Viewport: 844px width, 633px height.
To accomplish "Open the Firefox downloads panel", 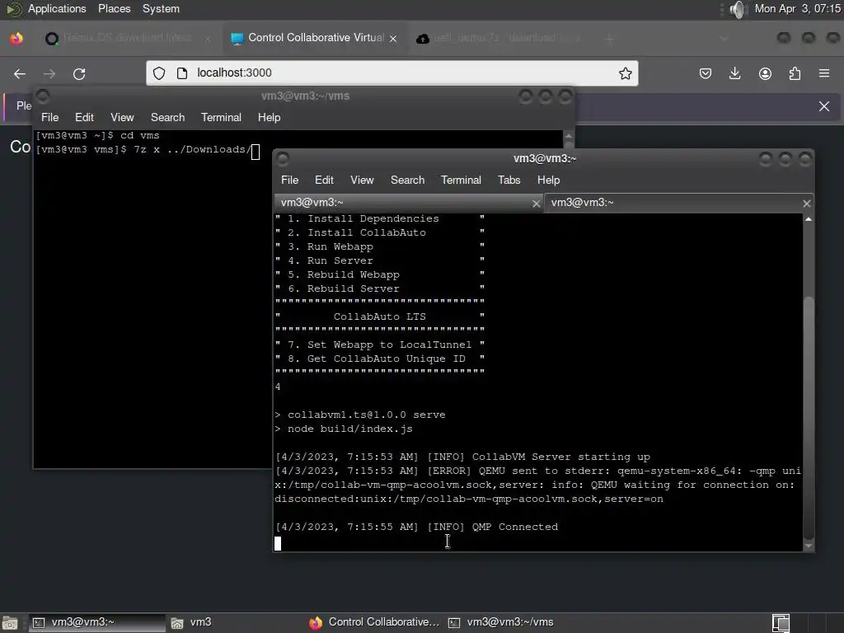I will (734, 73).
